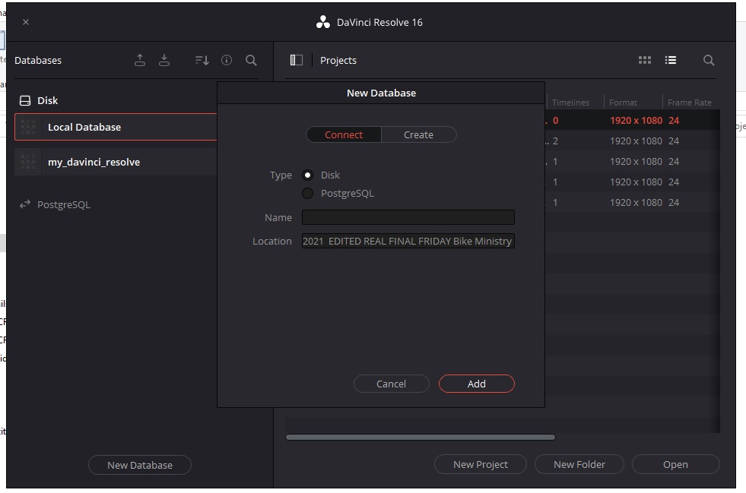The width and height of the screenshot is (746, 493).
Task: Click the backup database upload icon
Action: (140, 60)
